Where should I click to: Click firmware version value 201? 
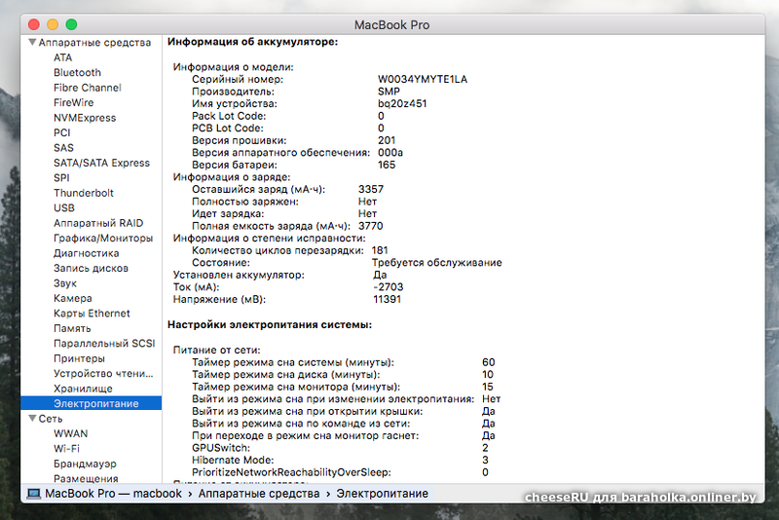click(x=386, y=140)
